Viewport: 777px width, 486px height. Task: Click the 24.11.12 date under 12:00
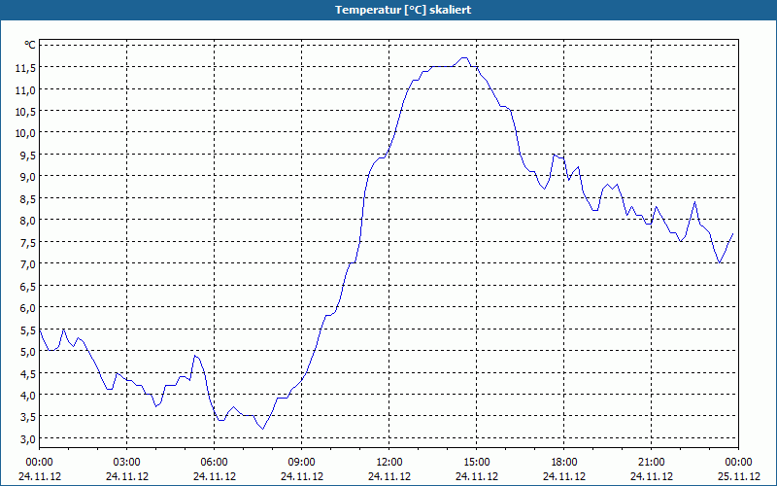click(x=389, y=476)
